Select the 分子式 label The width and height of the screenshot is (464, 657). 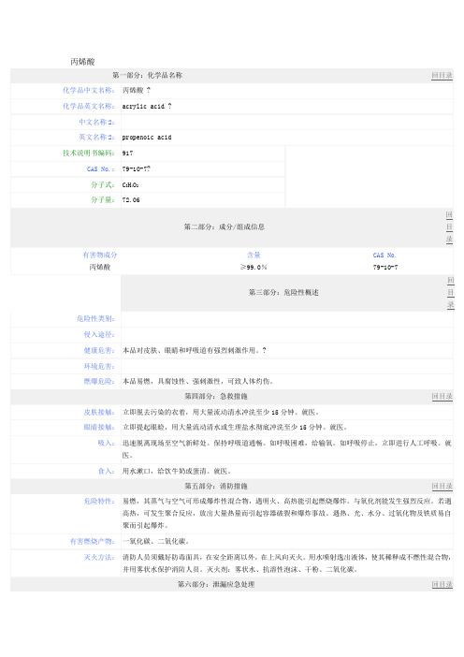(x=103, y=184)
